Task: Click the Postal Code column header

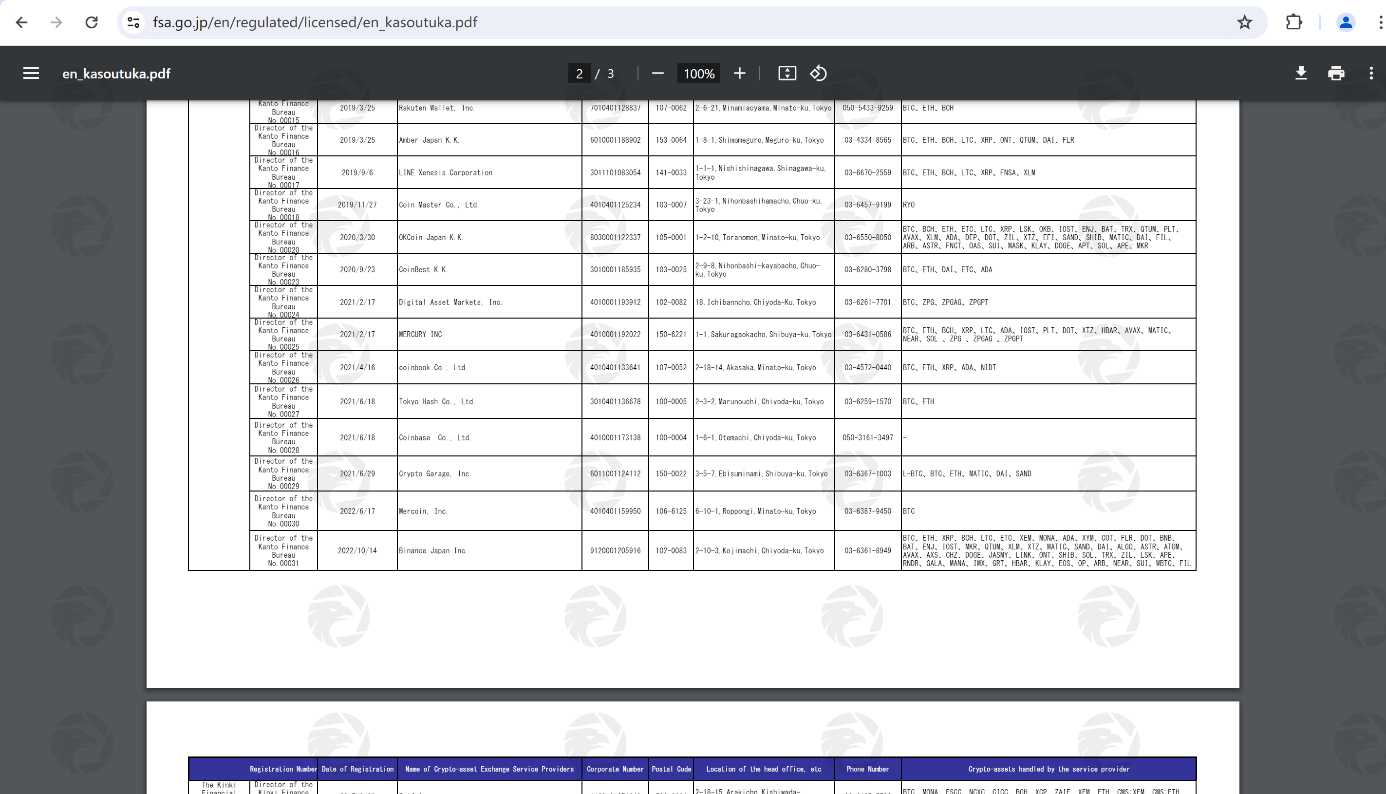Action: point(672,769)
